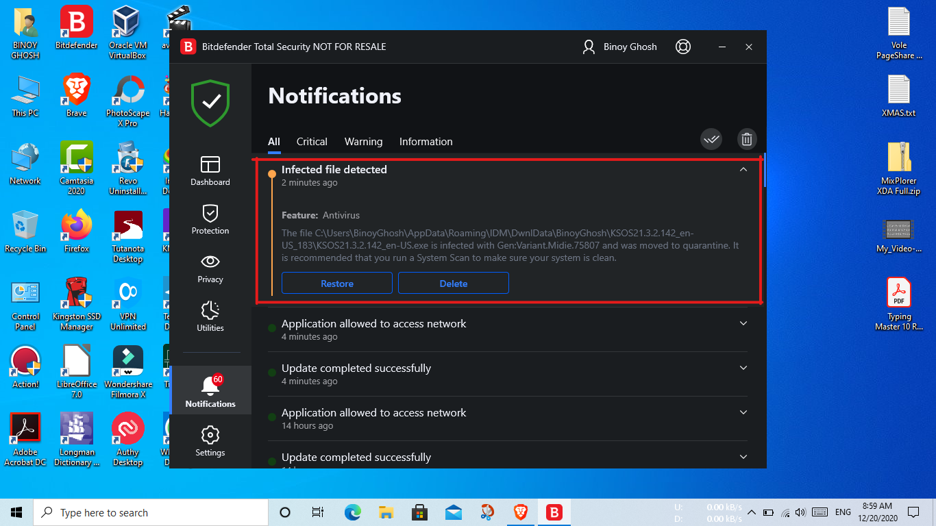Click the Binoy Ghosh account icon
Screen dimensions: 936x526
(x=589, y=47)
